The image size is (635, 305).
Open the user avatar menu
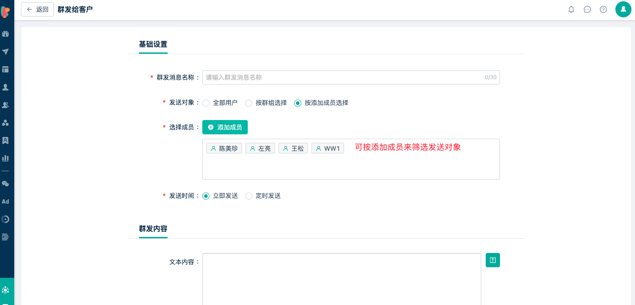623,9
